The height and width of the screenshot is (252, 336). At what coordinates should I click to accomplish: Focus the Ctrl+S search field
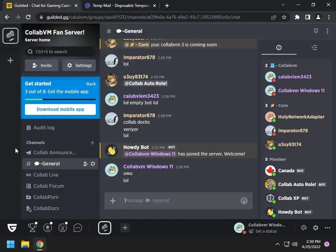(60, 52)
